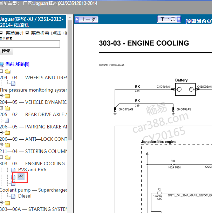This screenshot has width=212, height=213.
Task: Select 206—09 ANTI—LOCK CONTROL entry
Action: click(33, 139)
